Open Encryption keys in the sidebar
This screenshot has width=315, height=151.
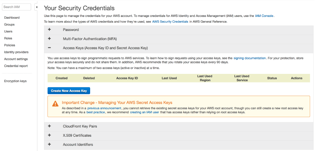[x=15, y=81]
